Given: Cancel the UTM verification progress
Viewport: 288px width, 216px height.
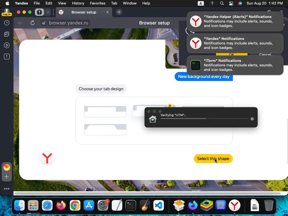Looking at the screenshot, I should [252, 119].
